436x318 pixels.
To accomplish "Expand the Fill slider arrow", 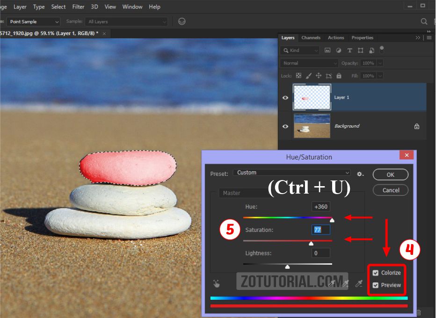I will (x=380, y=76).
